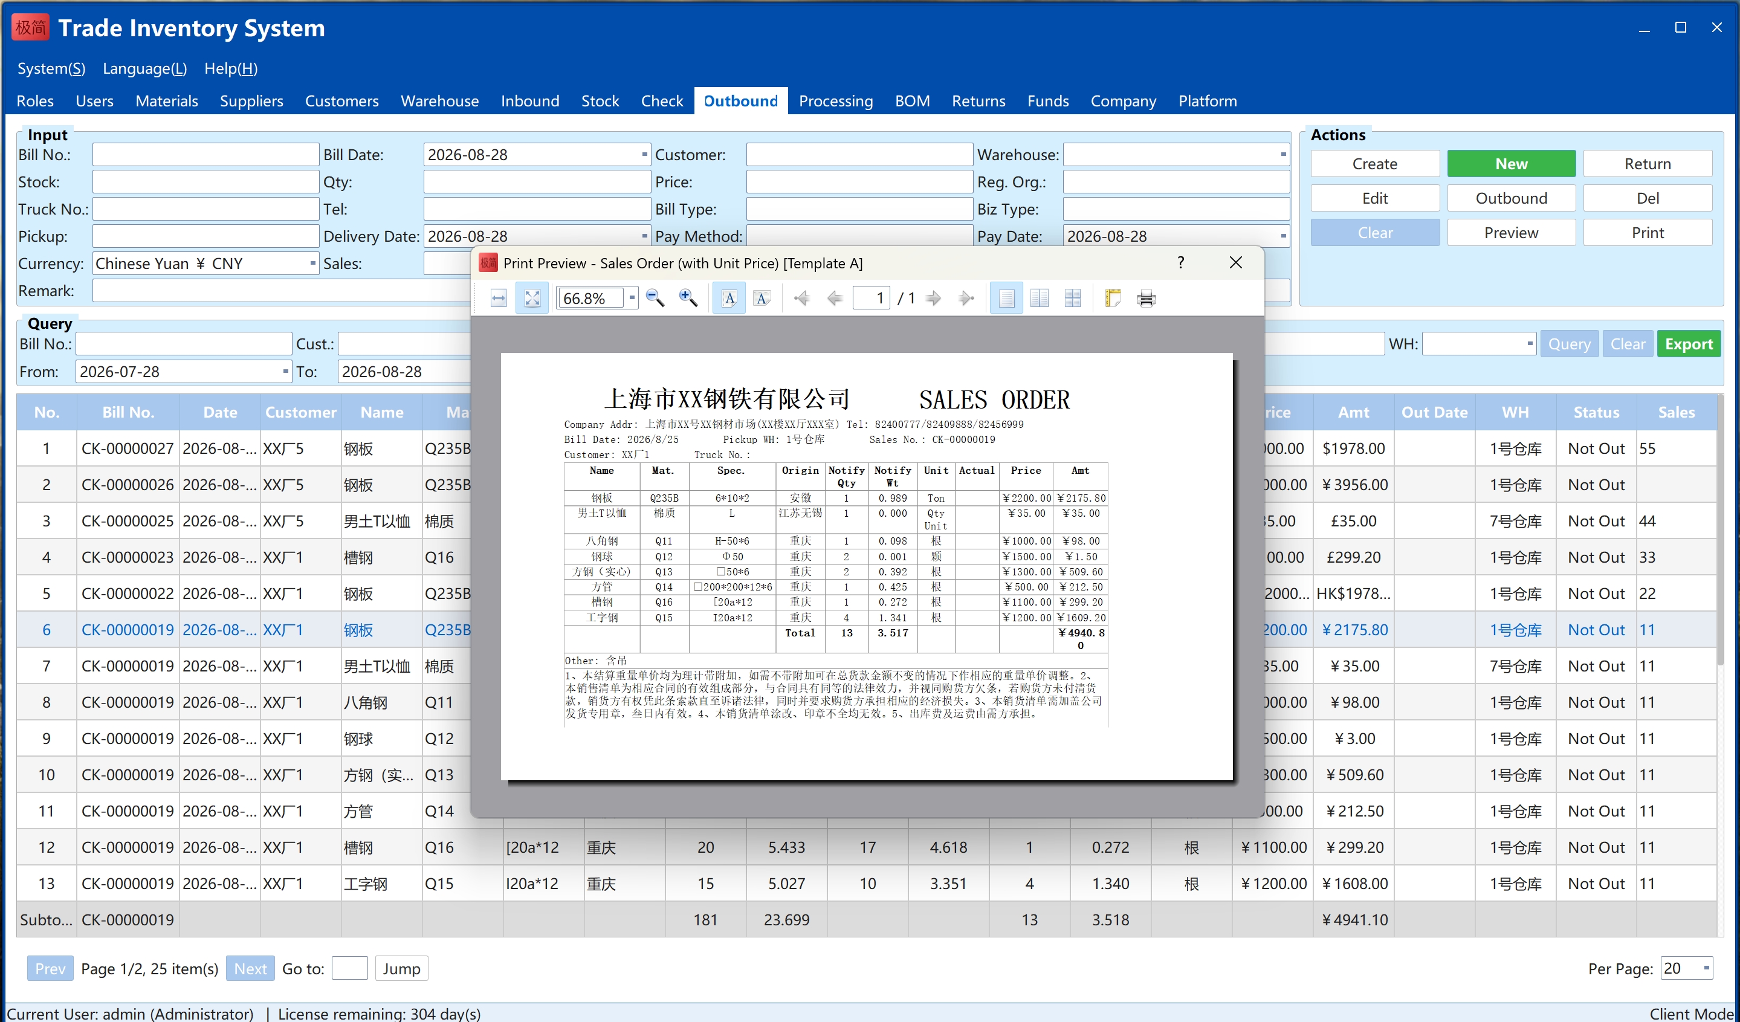Click the Status column header
1740x1022 pixels.
1596,412
